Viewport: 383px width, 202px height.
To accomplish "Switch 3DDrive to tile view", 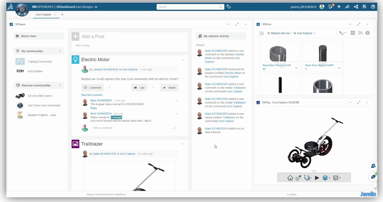I will (x=353, y=33).
